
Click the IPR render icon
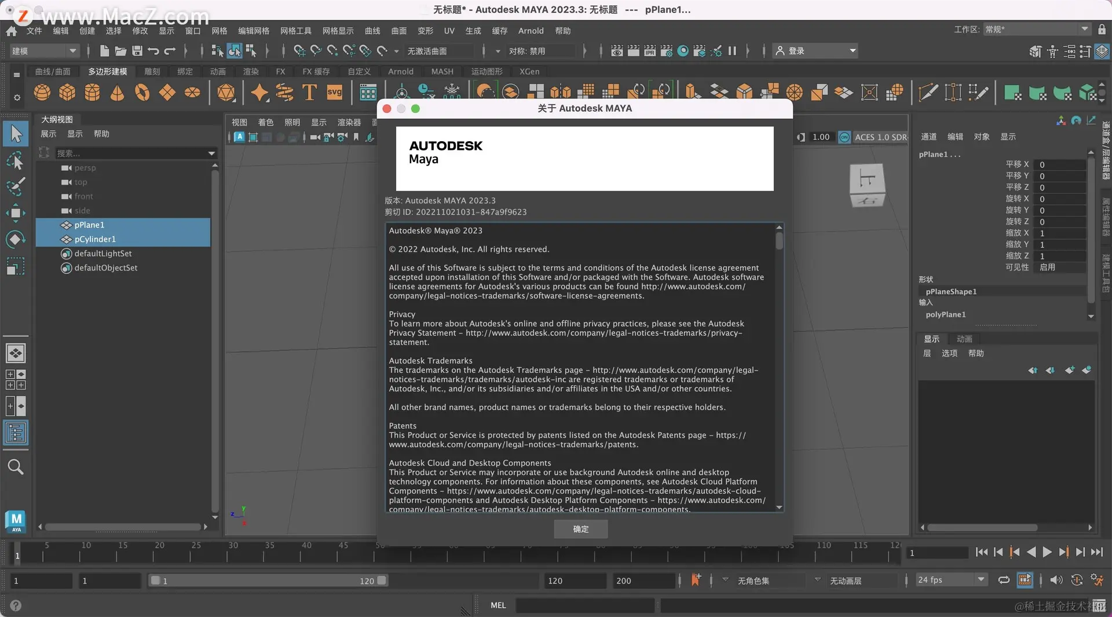(650, 51)
